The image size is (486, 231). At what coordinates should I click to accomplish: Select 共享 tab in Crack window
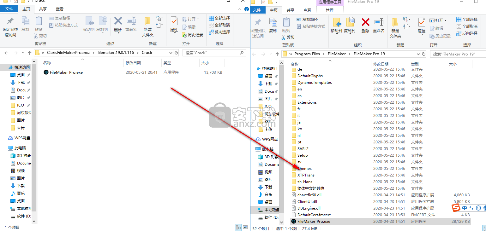43,9
